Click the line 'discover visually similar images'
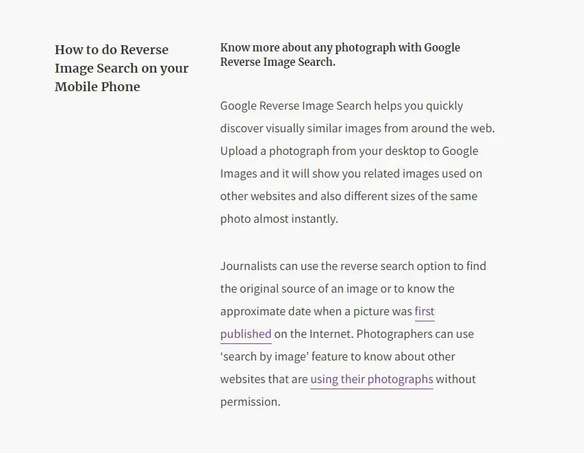The image size is (584, 453). coord(357,128)
